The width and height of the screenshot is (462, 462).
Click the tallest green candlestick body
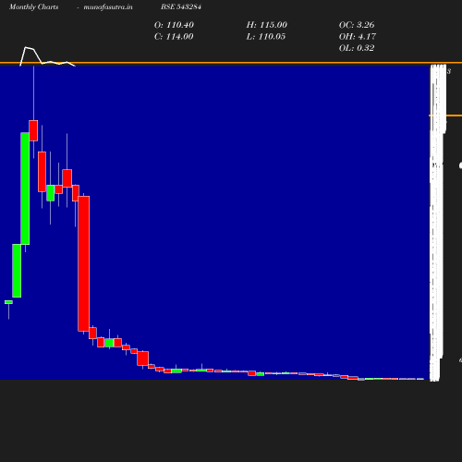[x=25, y=188]
